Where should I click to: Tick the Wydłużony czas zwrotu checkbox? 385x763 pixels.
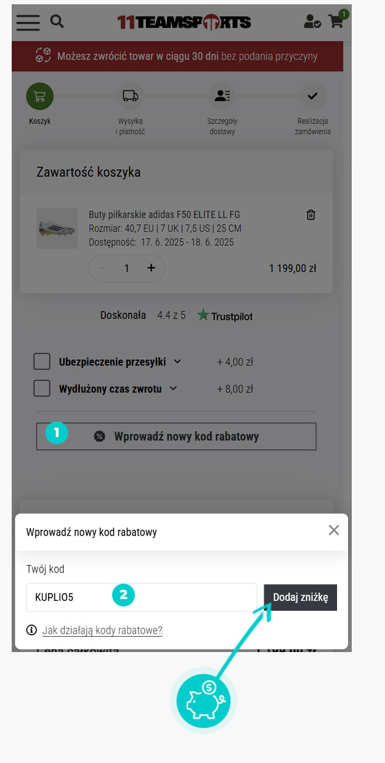pyautogui.click(x=42, y=388)
